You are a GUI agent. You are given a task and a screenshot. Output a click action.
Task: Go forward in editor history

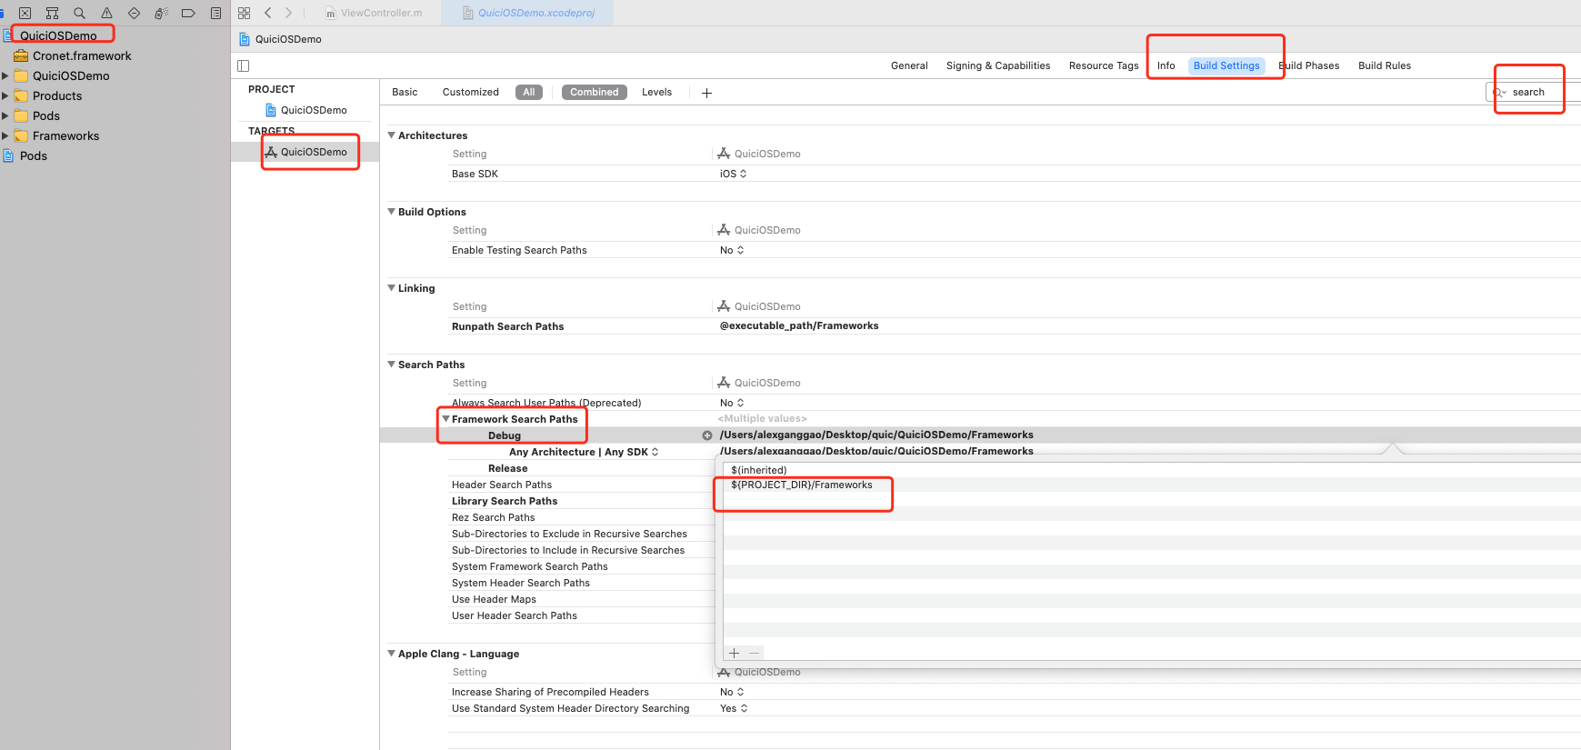click(x=288, y=13)
